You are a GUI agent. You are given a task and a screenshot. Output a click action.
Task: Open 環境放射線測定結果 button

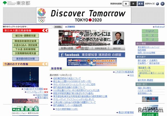tap(26, 41)
